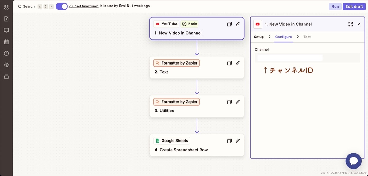Expand the side panel to fullscreen
The image size is (368, 176).
[351, 24]
